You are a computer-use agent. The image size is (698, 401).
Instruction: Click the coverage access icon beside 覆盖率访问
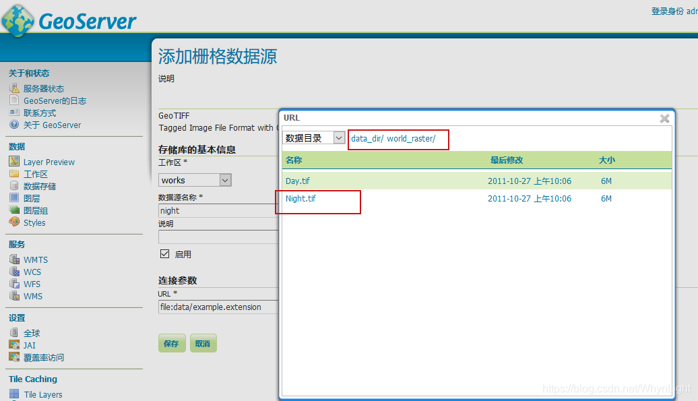click(14, 357)
